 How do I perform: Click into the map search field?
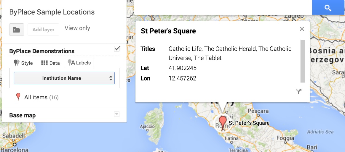pyautogui.click(x=223, y=7)
